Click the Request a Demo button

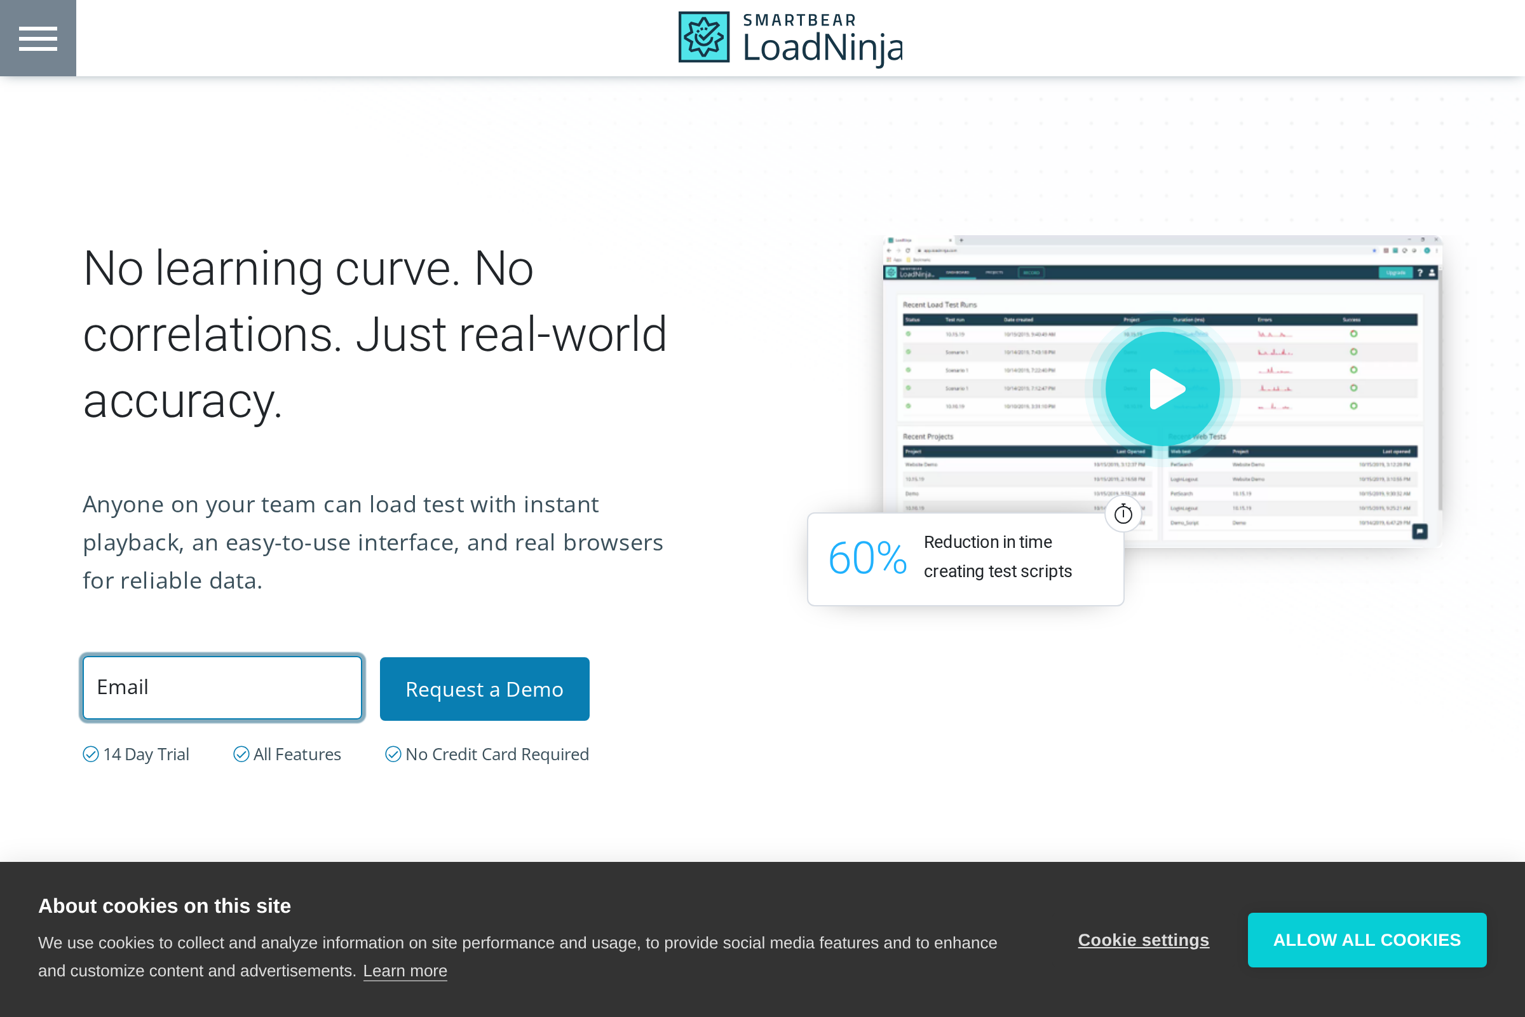click(x=484, y=688)
